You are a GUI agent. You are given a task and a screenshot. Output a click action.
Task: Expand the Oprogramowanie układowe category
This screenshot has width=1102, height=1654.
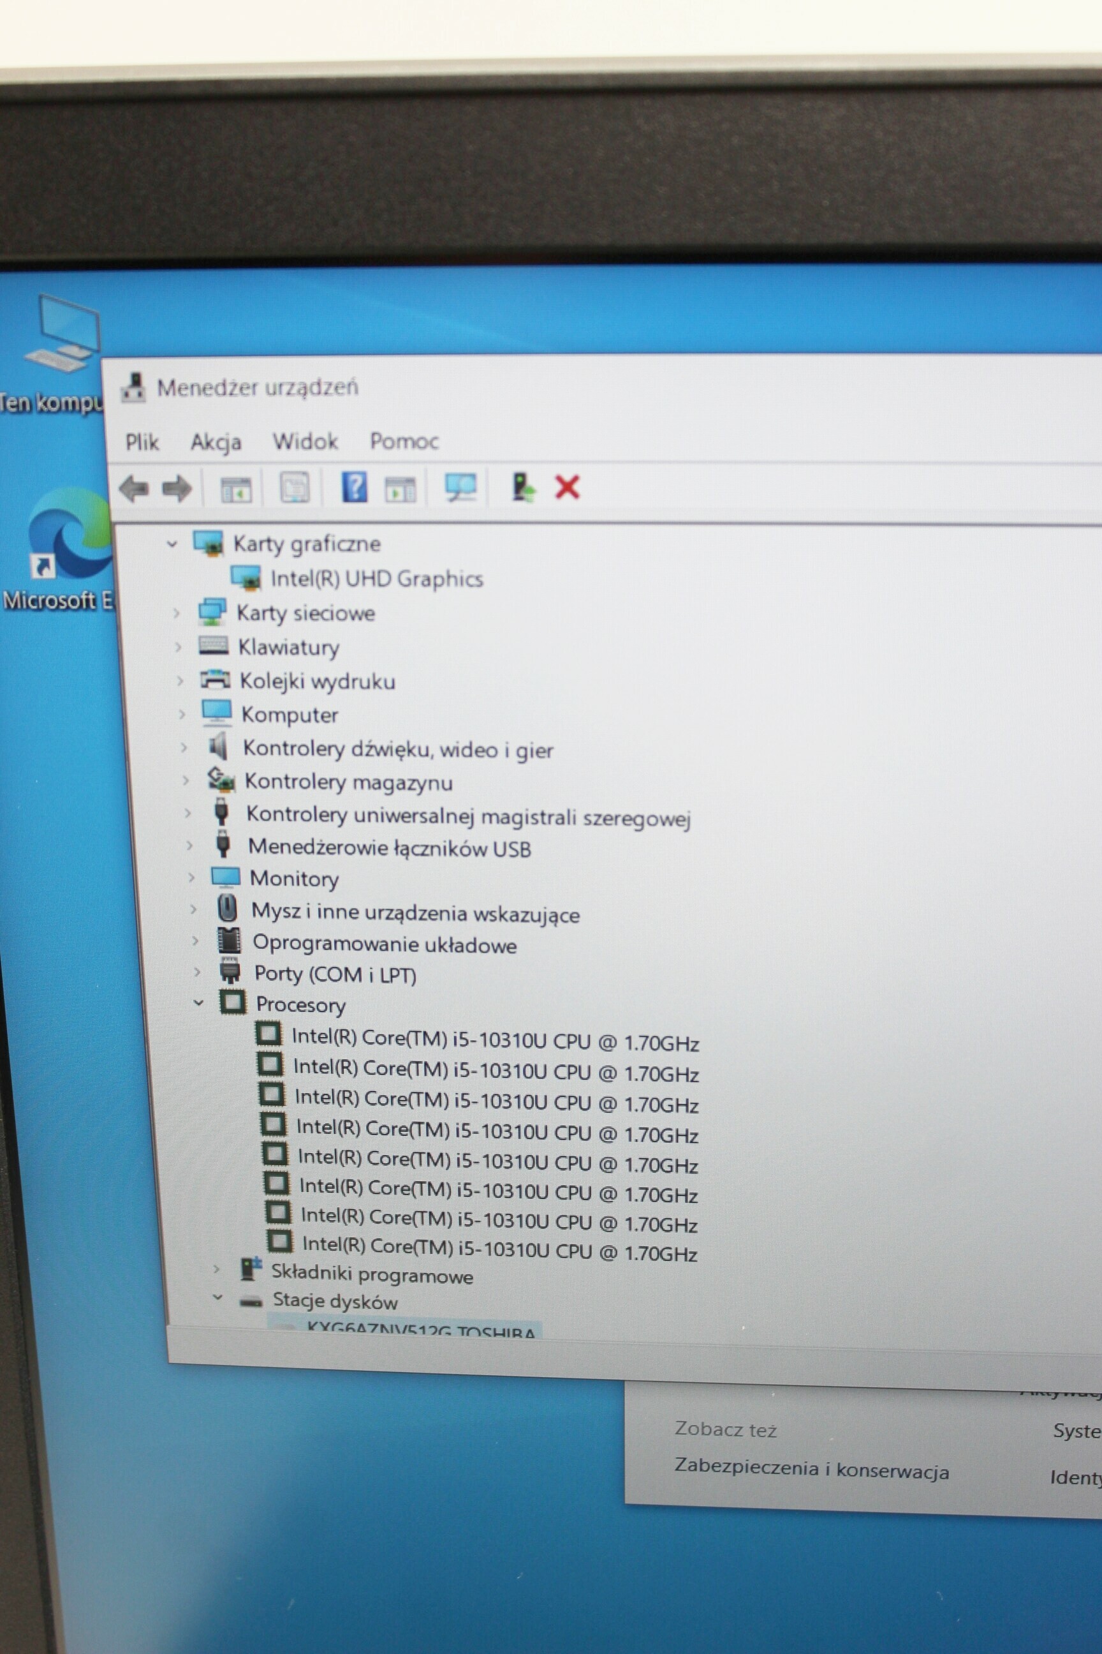tap(195, 941)
